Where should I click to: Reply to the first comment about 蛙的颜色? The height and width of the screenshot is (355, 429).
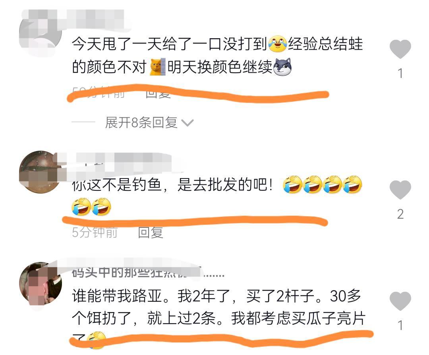pos(158,93)
